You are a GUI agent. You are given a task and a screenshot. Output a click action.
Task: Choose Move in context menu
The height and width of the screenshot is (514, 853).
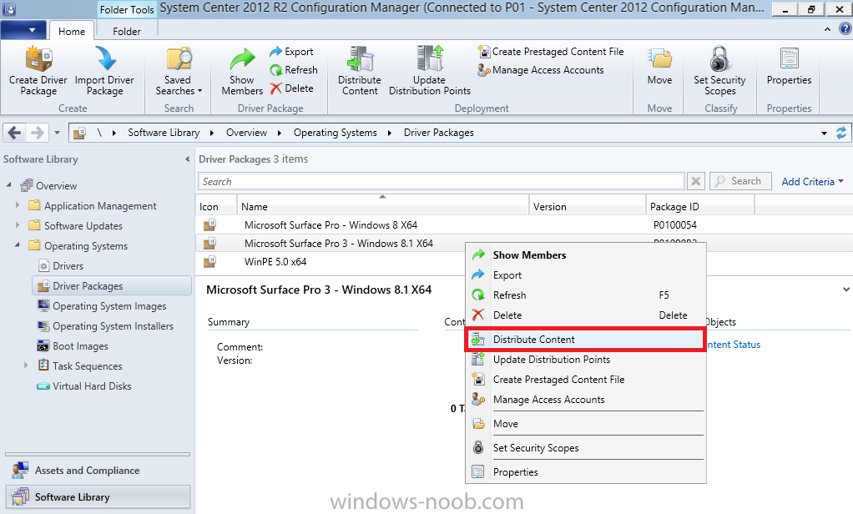point(585,424)
